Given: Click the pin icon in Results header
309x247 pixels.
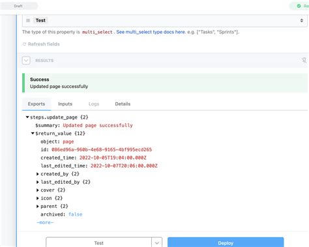Looking at the screenshot, I should coord(304,61).
